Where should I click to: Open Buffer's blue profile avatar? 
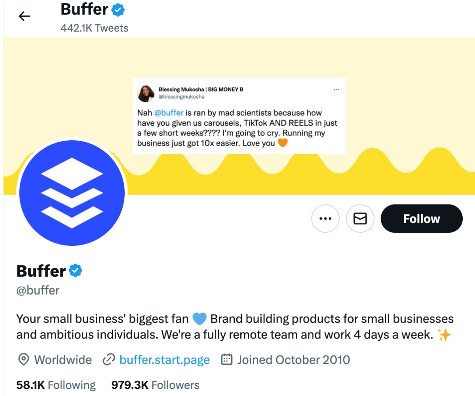[72, 193]
